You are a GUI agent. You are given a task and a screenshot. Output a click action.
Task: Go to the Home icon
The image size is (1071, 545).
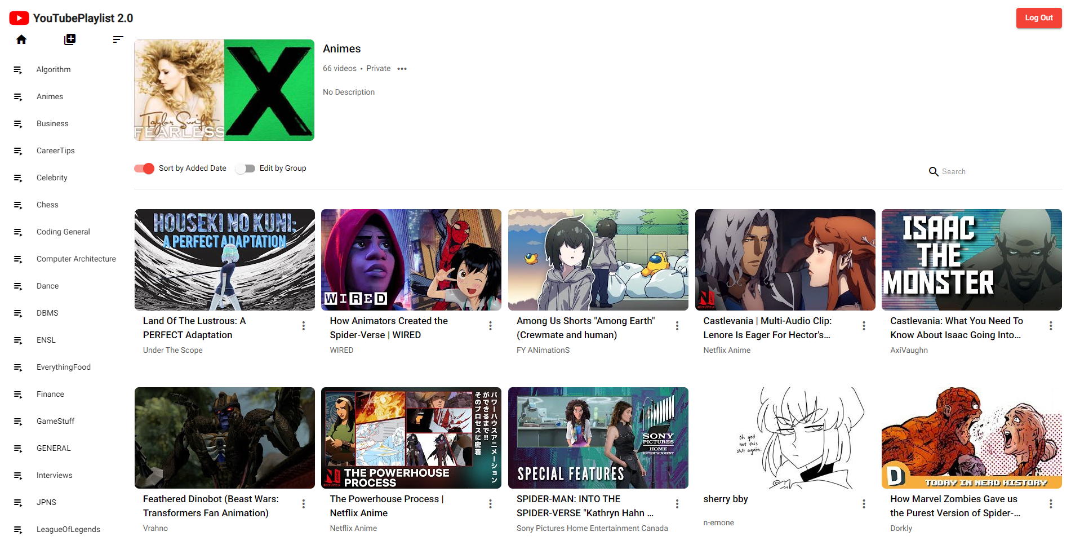point(21,39)
